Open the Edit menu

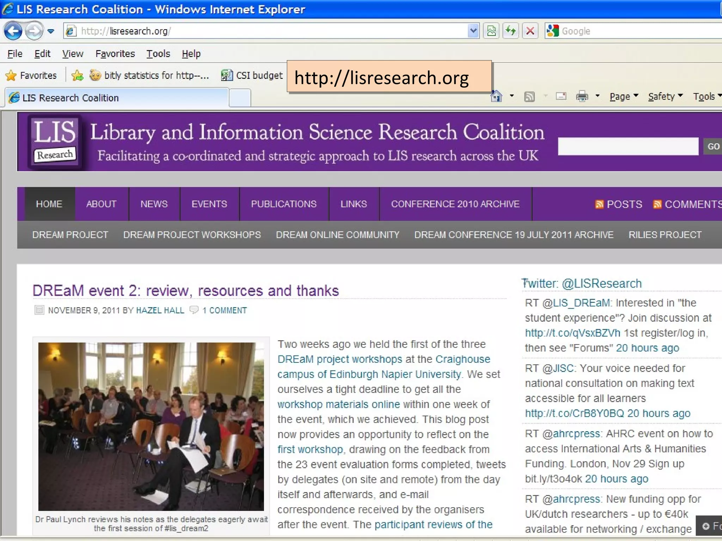pos(42,54)
